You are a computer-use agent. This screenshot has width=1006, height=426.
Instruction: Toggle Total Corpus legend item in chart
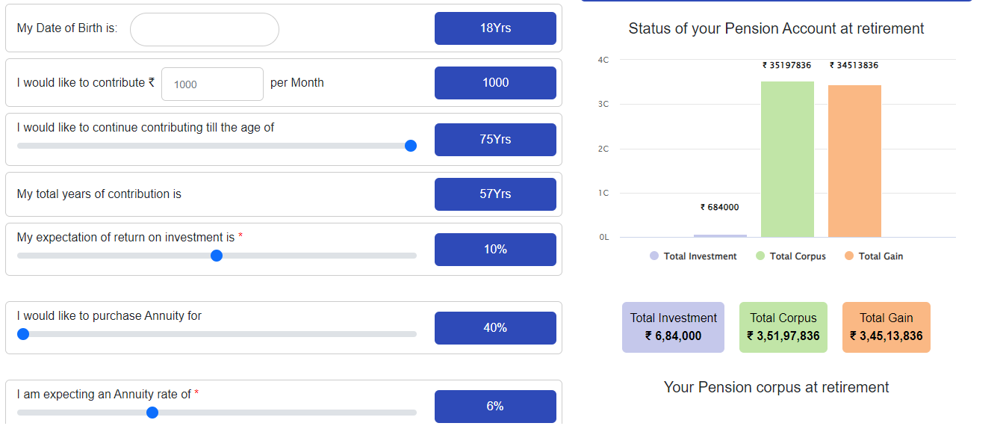(x=791, y=256)
